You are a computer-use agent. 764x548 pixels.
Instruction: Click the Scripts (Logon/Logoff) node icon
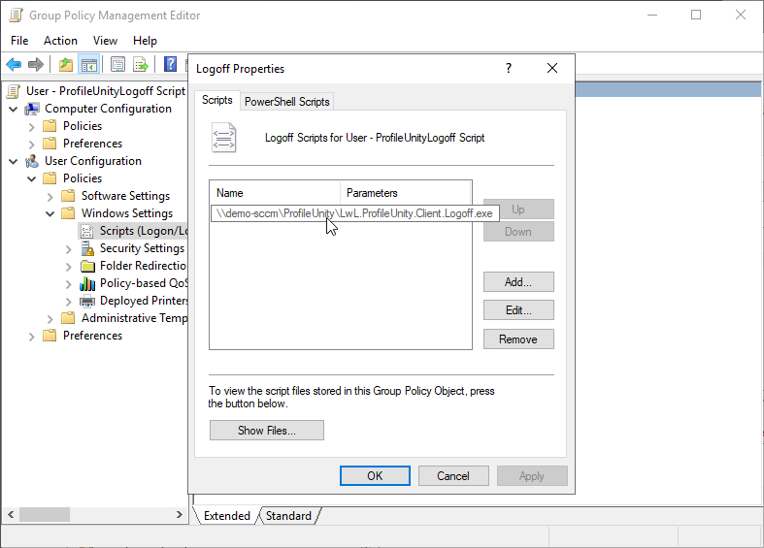[x=87, y=231]
